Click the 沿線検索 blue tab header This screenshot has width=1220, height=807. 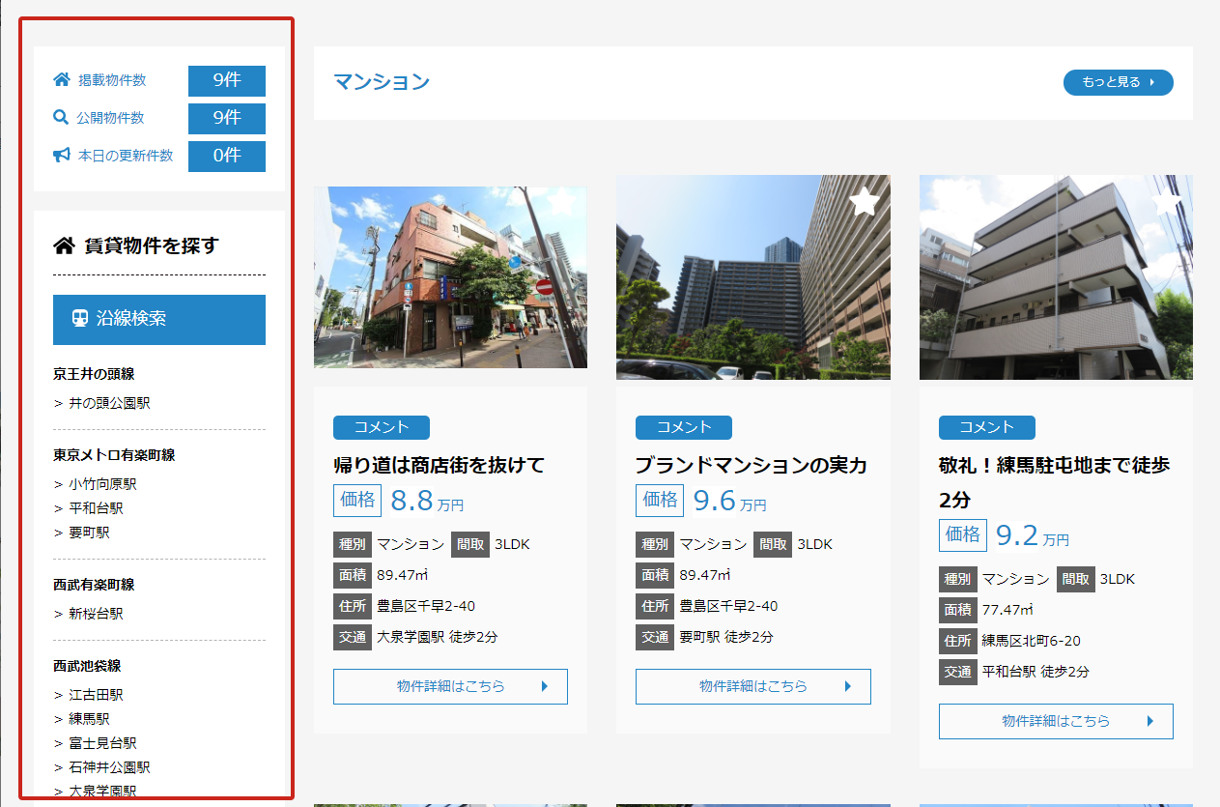pyautogui.click(x=159, y=319)
